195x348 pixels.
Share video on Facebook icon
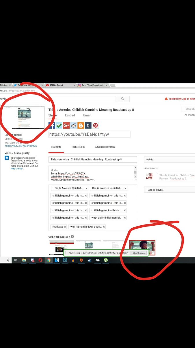pos(52,125)
